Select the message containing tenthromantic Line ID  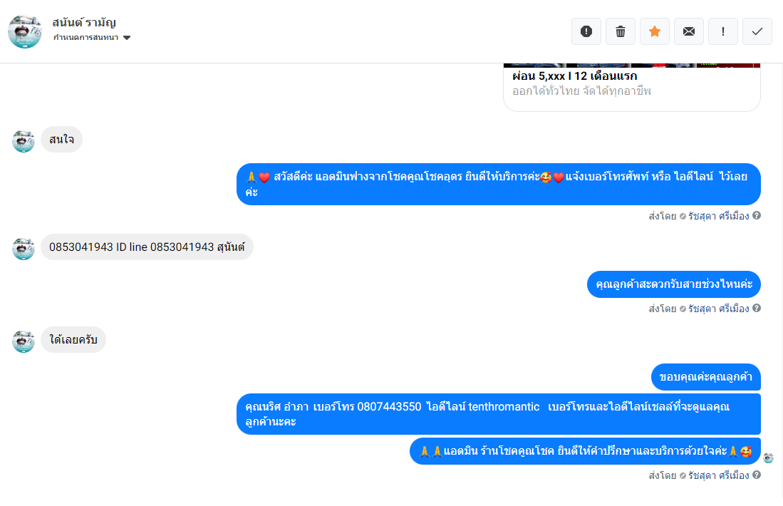click(498, 414)
